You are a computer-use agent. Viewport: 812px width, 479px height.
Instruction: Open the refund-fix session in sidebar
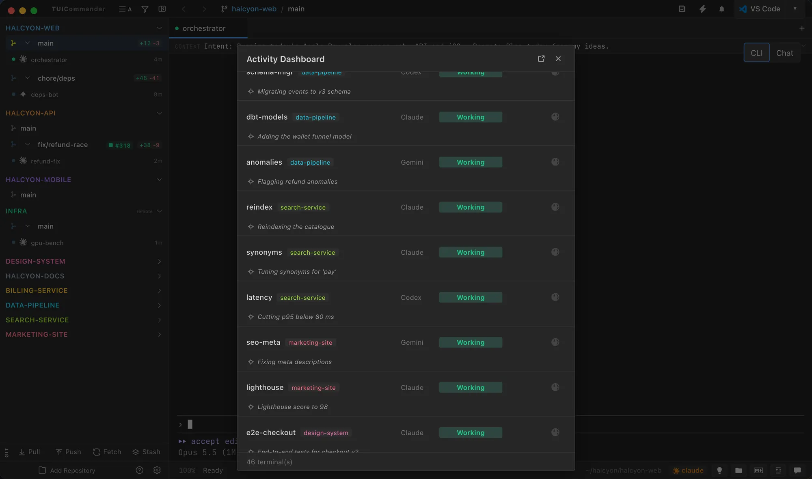84,161
